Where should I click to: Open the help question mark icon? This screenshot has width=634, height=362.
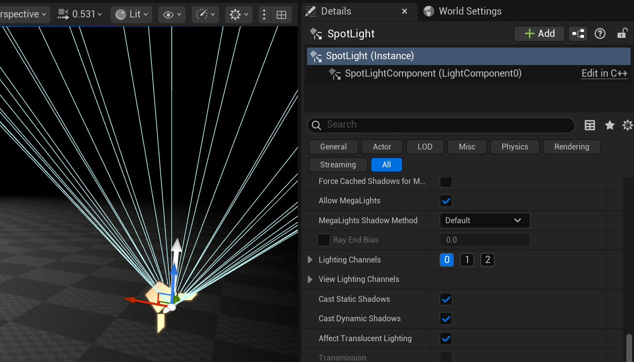pos(600,33)
